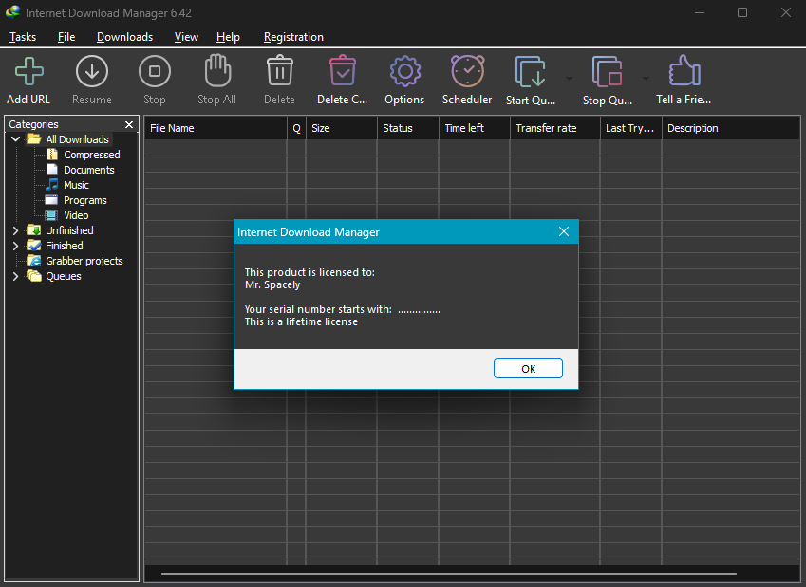Open the Help menu
This screenshot has height=587, width=806.
point(228,37)
